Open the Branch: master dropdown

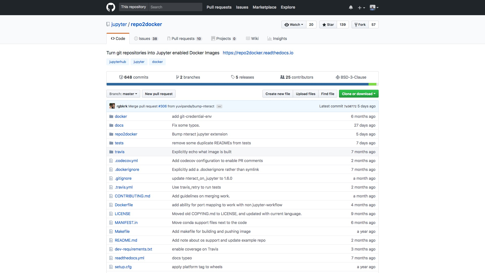[123, 94]
